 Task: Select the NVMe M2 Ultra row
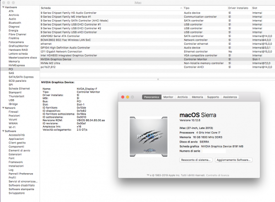click(157, 63)
